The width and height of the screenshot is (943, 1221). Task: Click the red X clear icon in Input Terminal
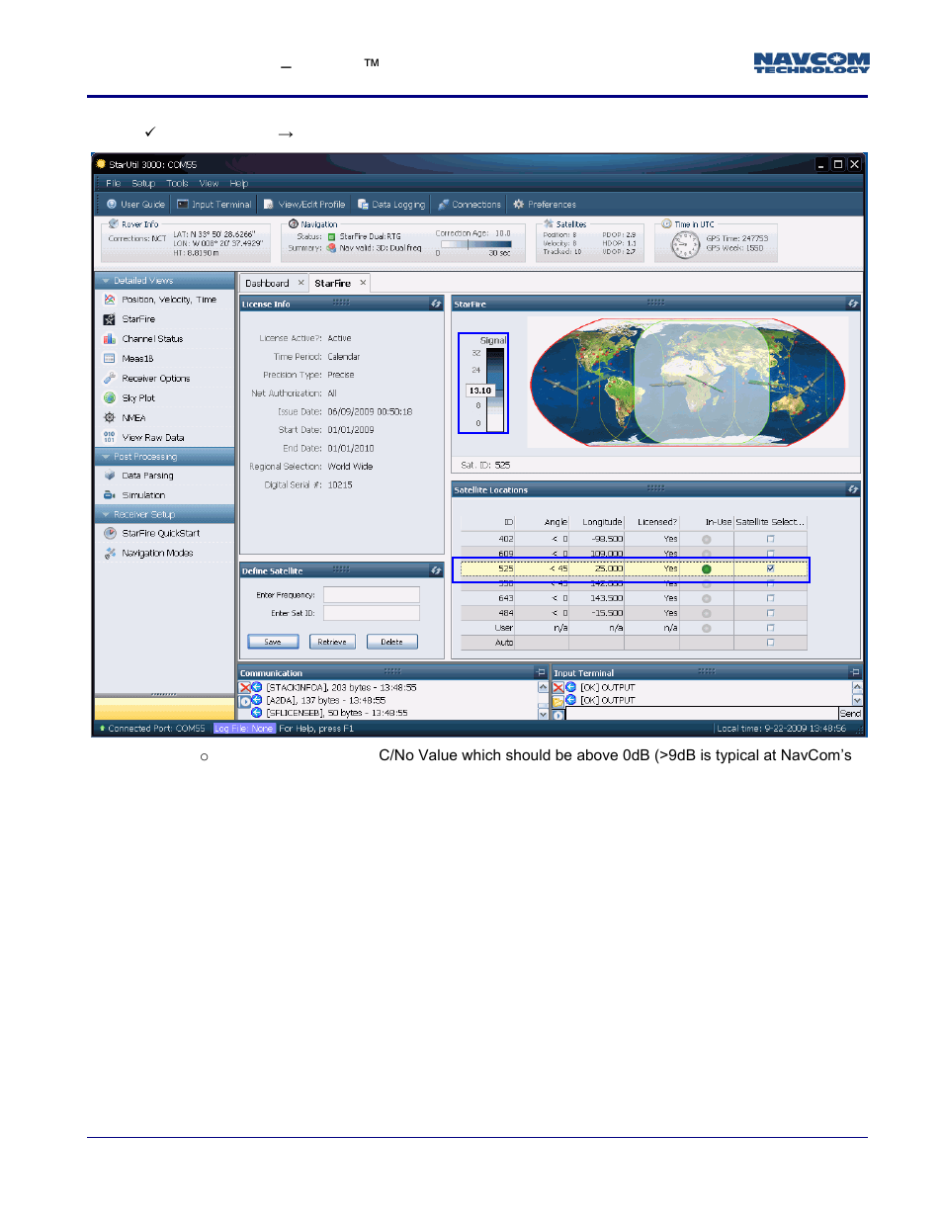[x=557, y=687]
